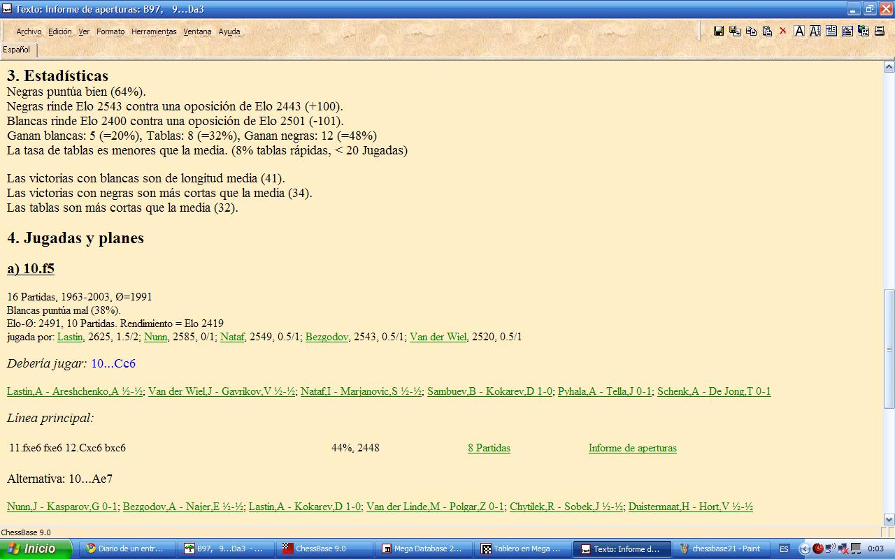The height and width of the screenshot is (559, 895).
Task: Open the Ver menu
Action: [84, 31]
